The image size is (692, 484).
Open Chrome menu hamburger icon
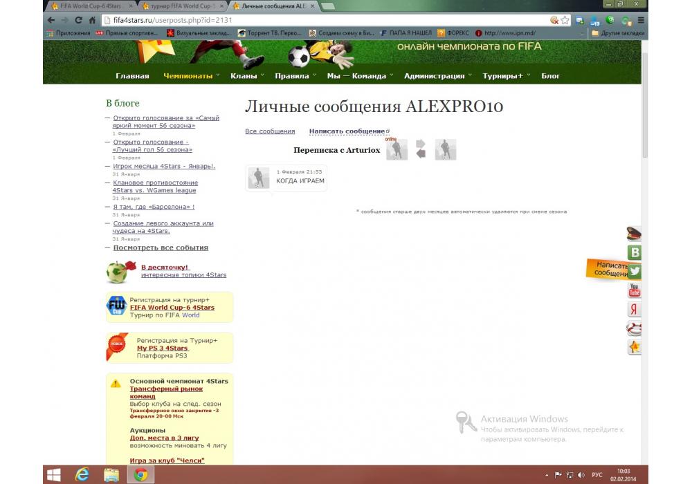click(641, 20)
